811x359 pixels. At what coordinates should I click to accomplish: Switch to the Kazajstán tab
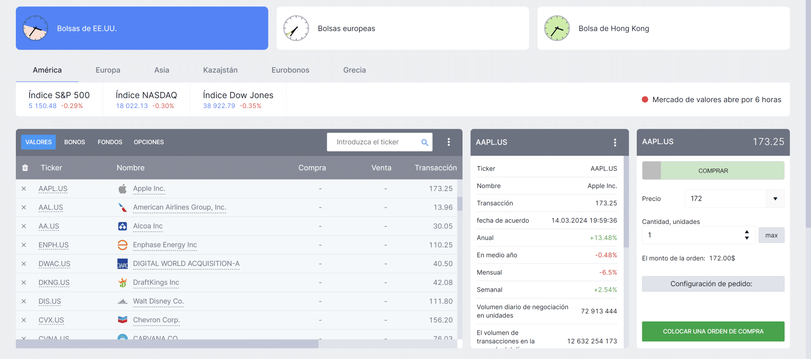pos(220,70)
